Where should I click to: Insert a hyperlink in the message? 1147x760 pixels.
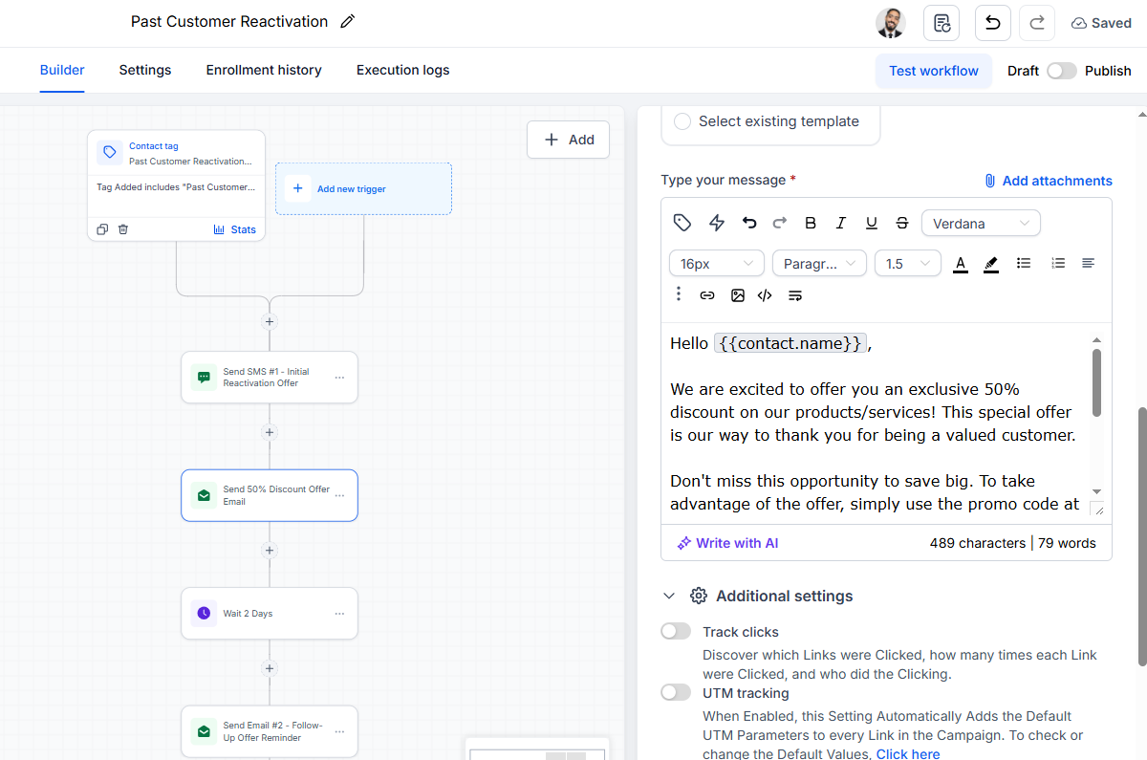[x=707, y=295]
